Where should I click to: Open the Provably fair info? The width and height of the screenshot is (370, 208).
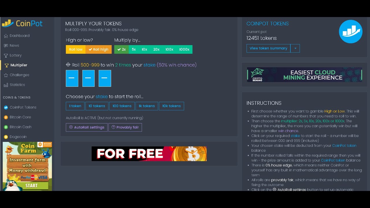125,127
